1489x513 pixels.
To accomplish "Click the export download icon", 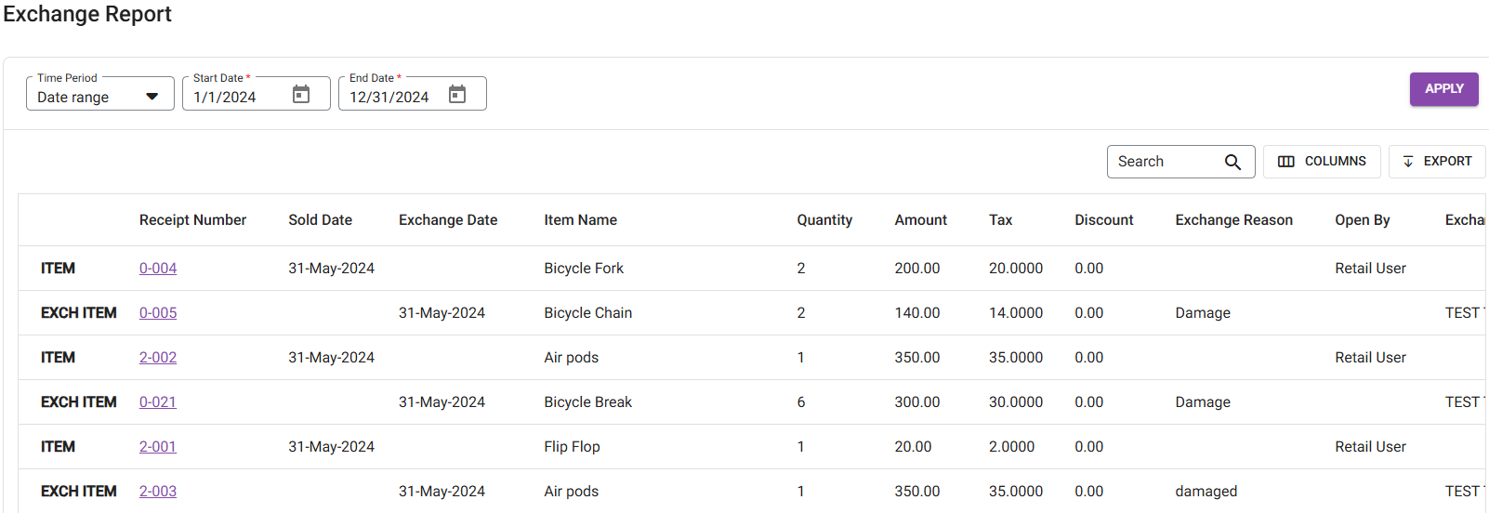I will click(1408, 162).
